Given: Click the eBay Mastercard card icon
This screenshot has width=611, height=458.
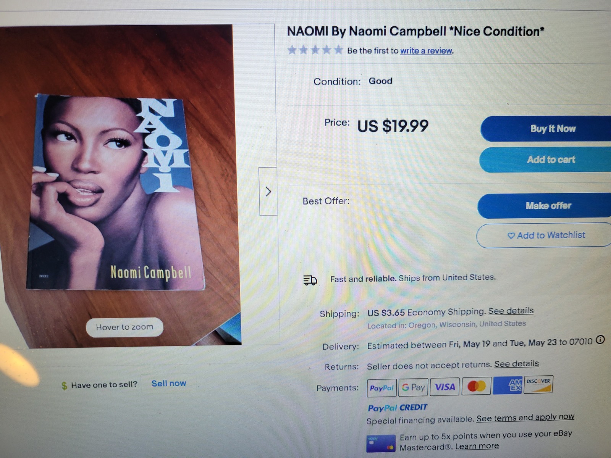Looking at the screenshot, I should [x=381, y=444].
